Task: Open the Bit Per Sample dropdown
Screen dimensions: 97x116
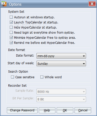Action: point(61,99)
